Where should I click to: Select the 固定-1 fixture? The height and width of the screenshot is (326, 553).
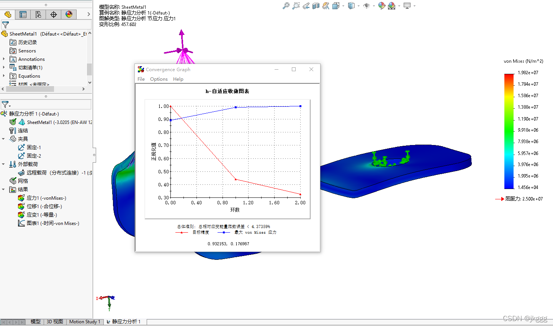tap(29, 147)
